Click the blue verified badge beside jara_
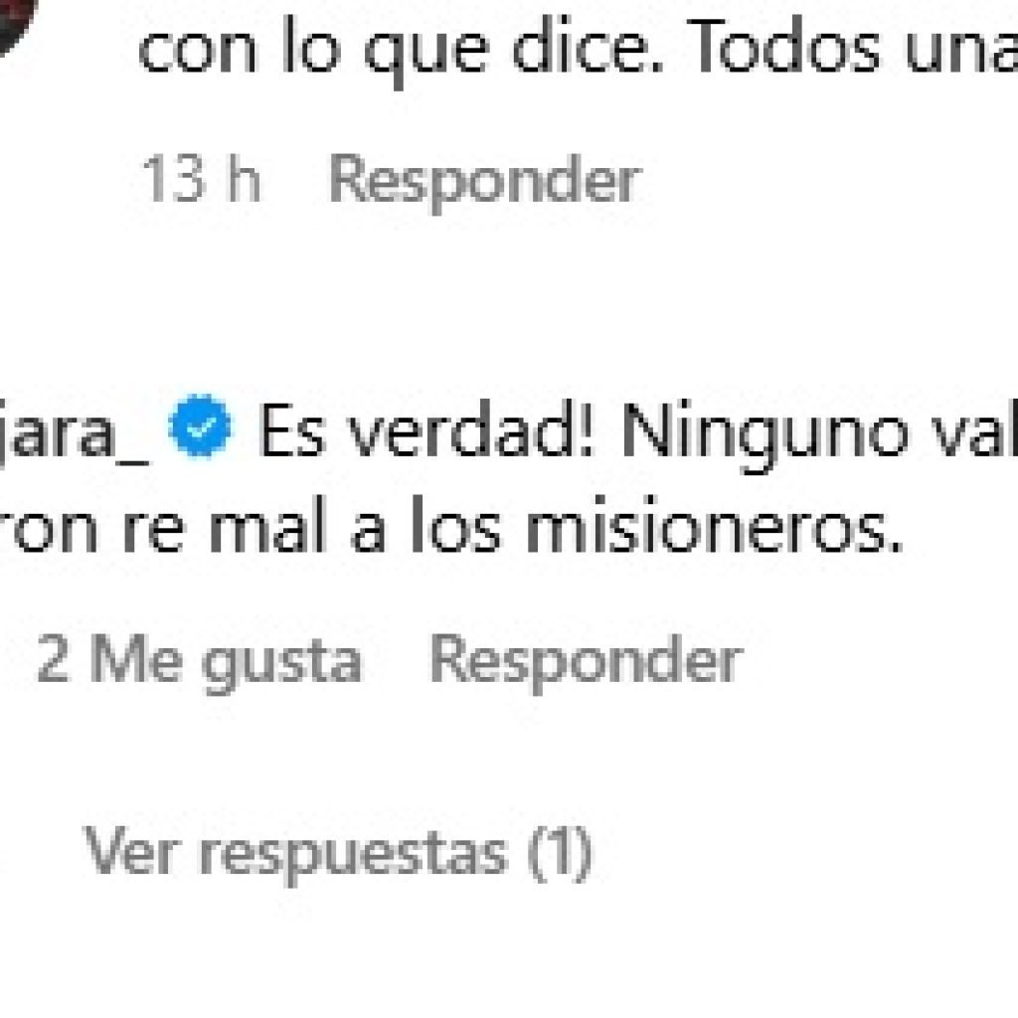1018x1018 pixels. 200,426
